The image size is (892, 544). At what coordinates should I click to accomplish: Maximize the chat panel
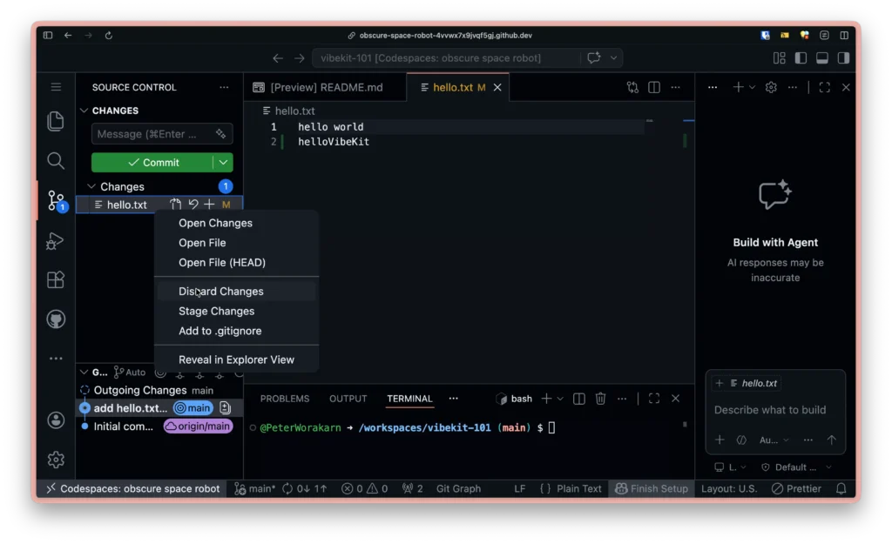[x=824, y=88]
